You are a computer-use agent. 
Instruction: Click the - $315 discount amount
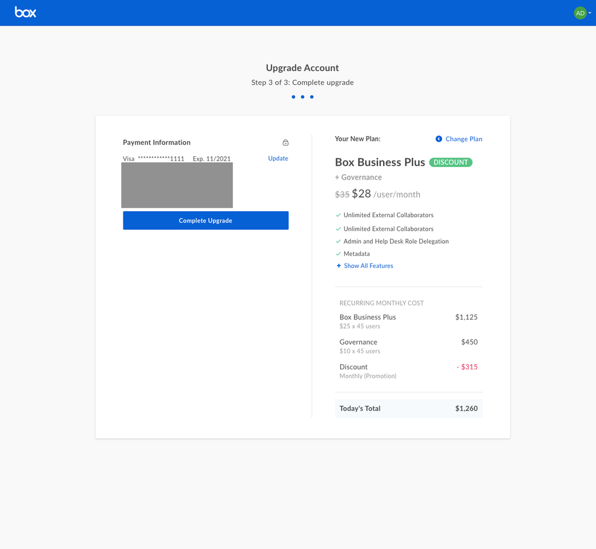(467, 367)
